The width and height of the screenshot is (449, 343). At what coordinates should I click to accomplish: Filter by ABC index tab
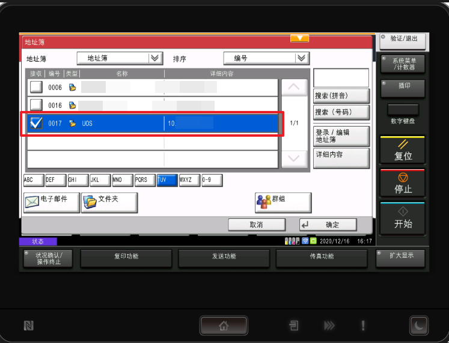(34, 180)
